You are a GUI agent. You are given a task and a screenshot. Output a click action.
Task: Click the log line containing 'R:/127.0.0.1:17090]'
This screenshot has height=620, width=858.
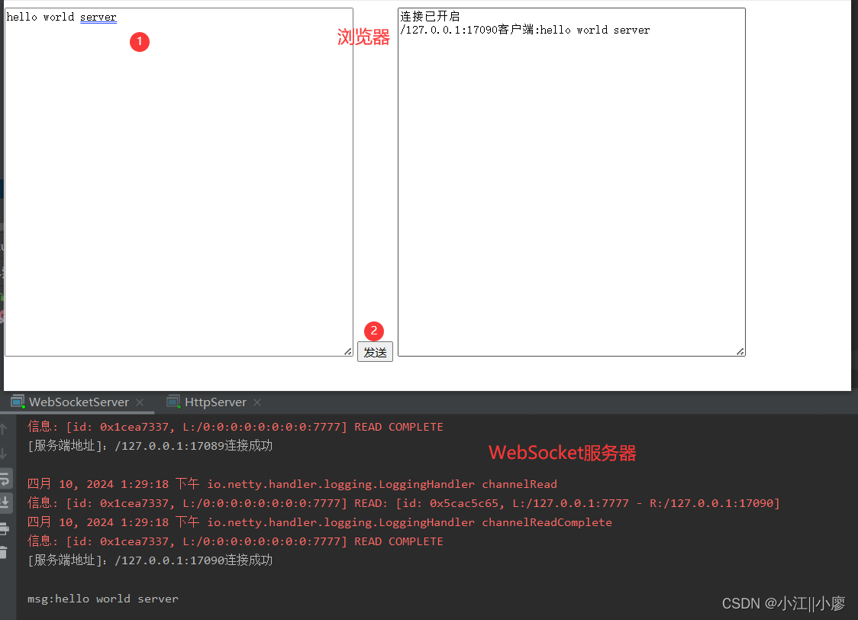point(404,503)
